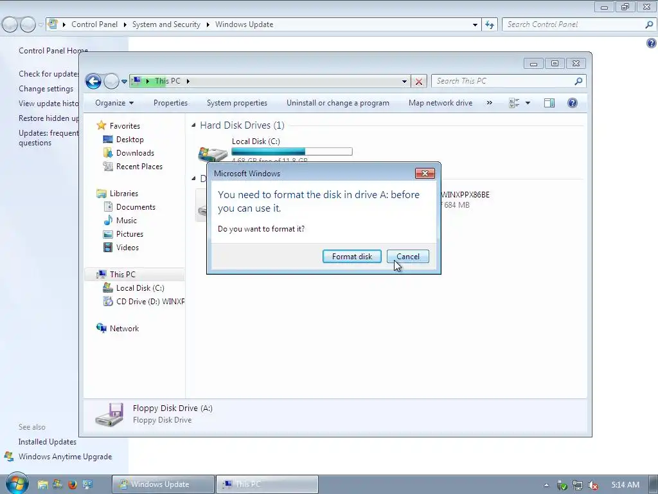Click Uninstall or change a program

(x=338, y=103)
